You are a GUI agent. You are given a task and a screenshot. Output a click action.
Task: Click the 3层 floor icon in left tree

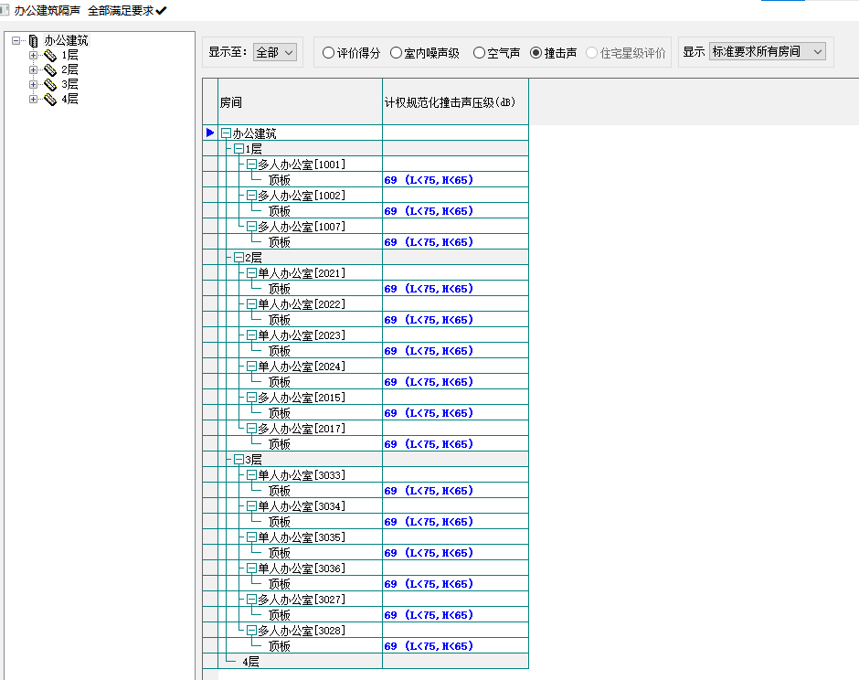tap(49, 85)
